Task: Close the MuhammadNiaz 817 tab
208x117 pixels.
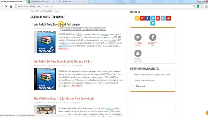Action: tap(55, 2)
